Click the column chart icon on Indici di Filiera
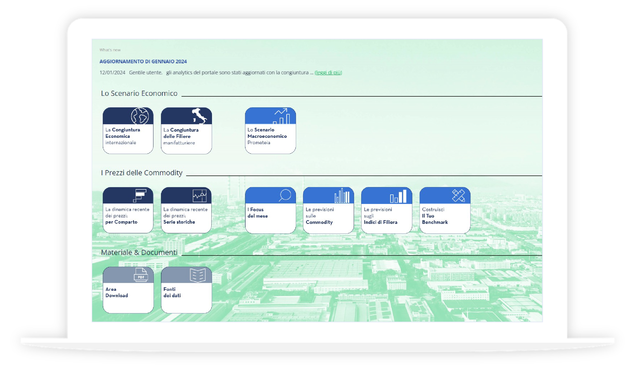 [398, 196]
